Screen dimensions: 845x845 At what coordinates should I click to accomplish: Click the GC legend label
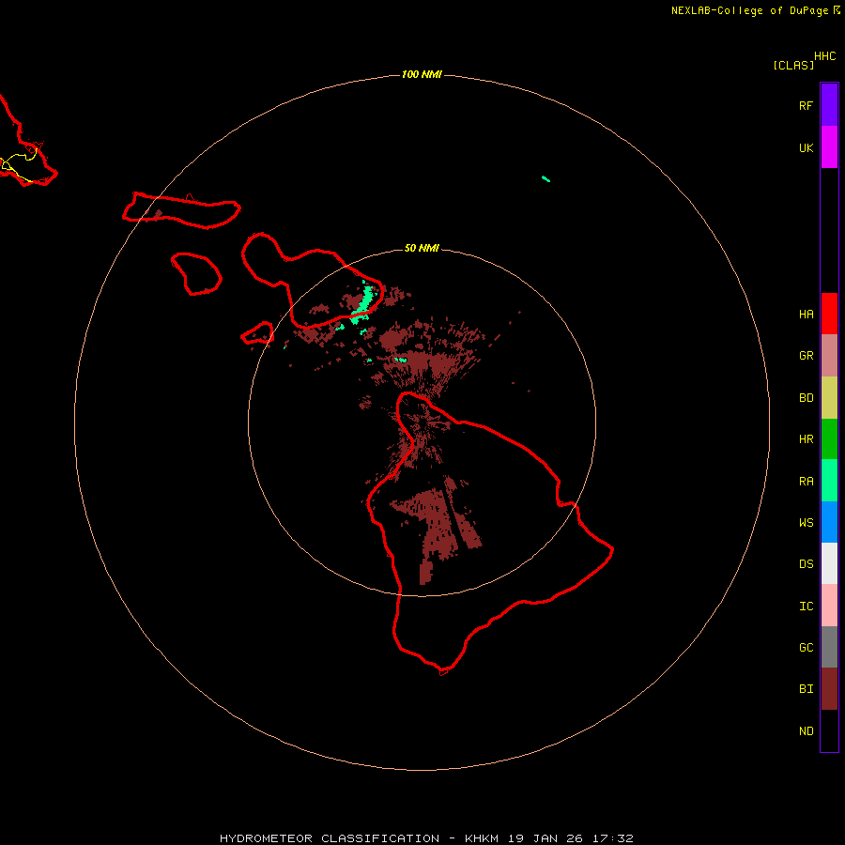[806, 648]
